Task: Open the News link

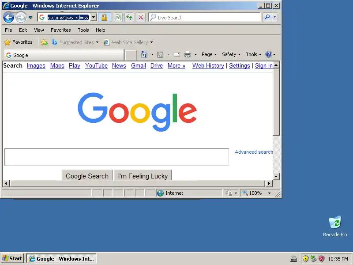Action: pyautogui.click(x=119, y=65)
